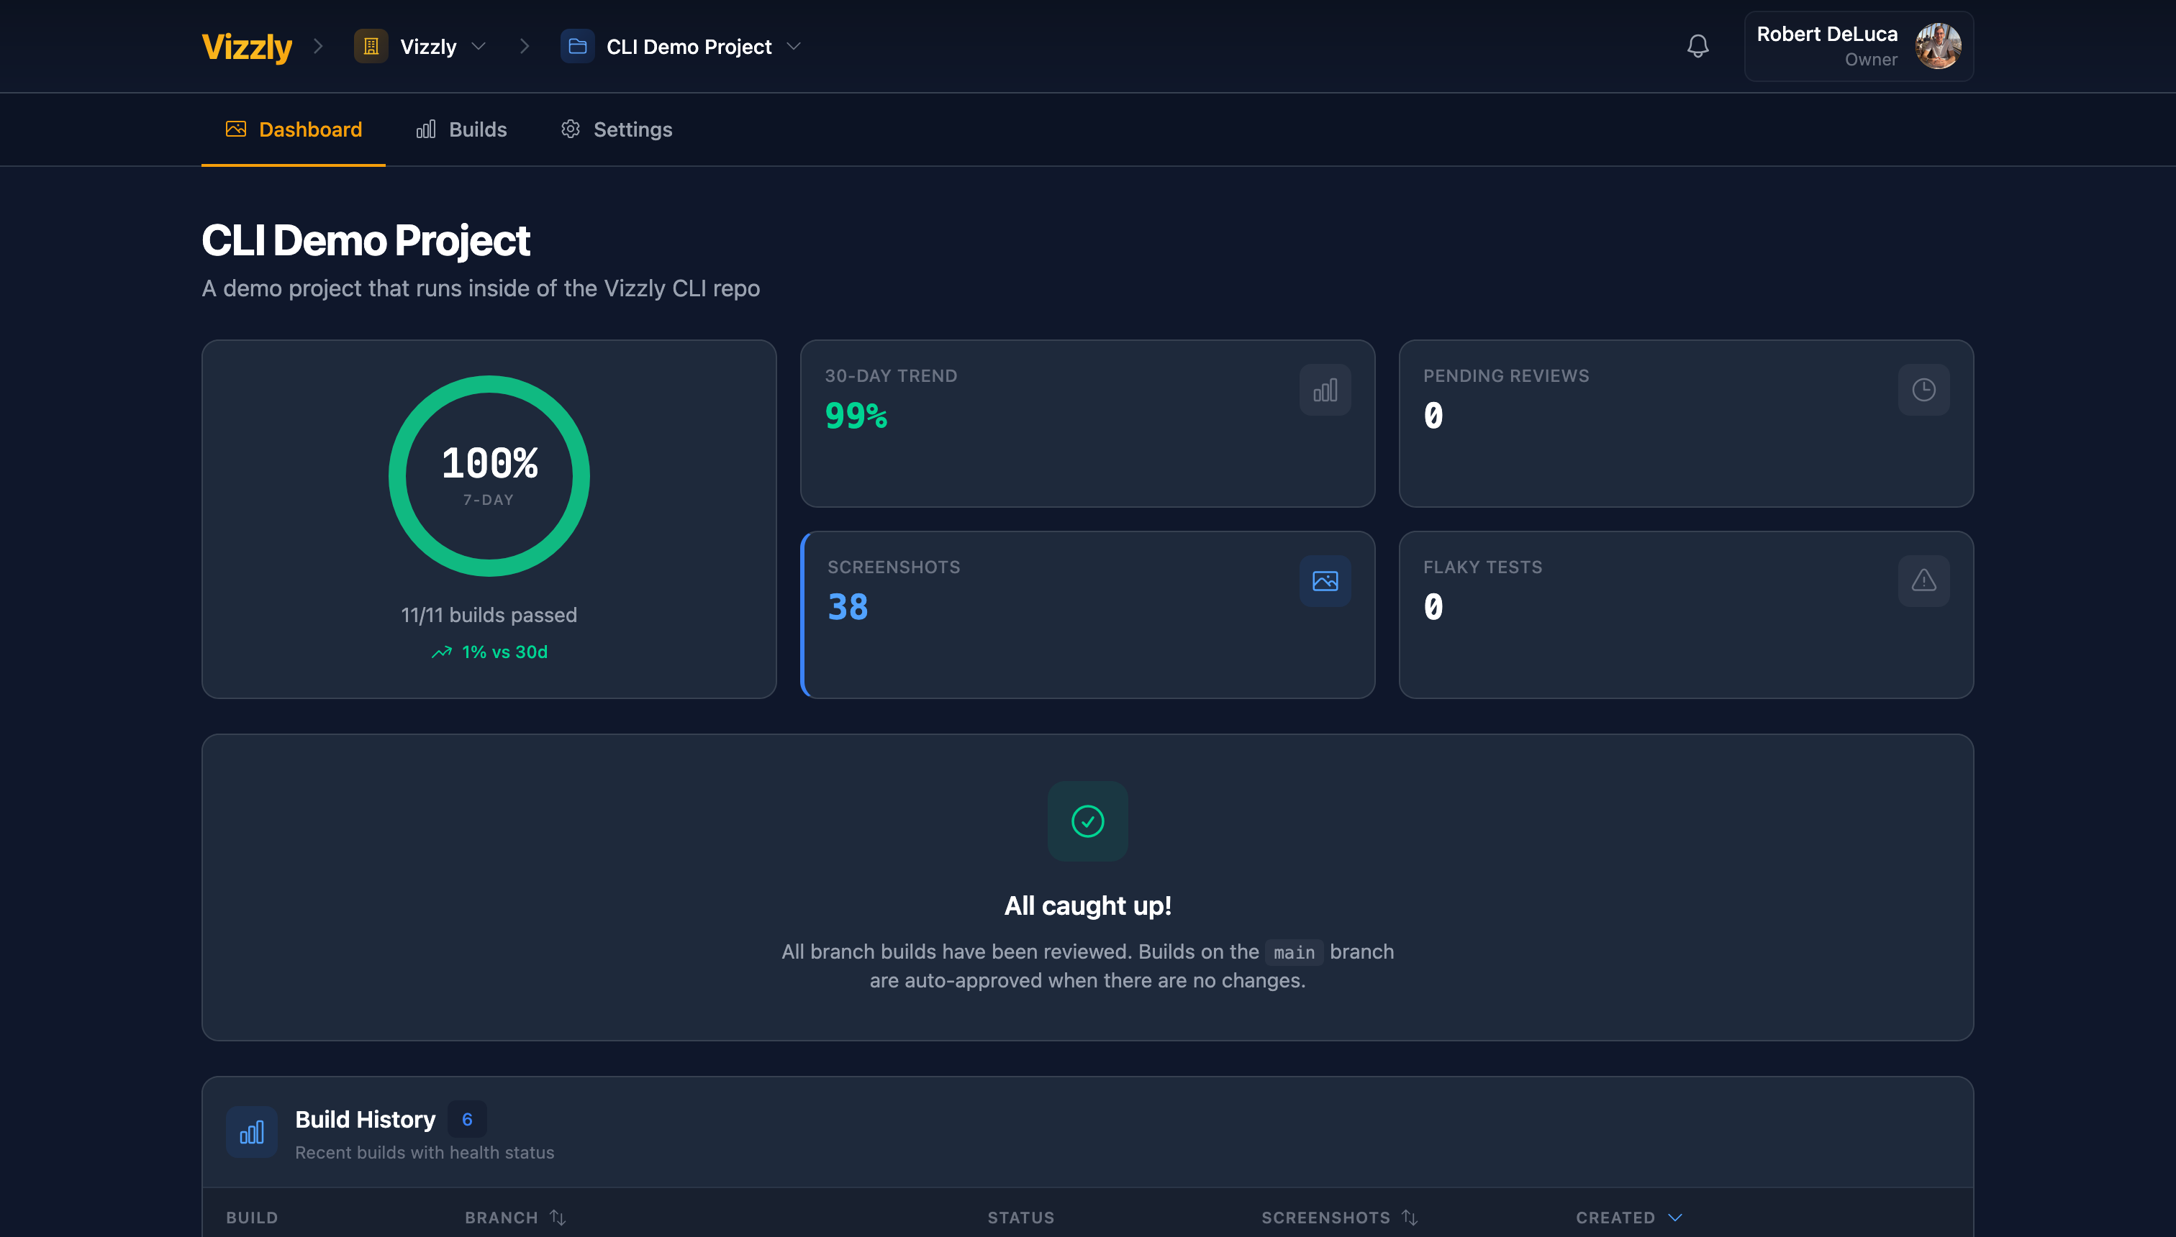This screenshot has height=1237, width=2176.
Task: Click the bar chart icon on 30-Day Trend card
Action: (1324, 390)
